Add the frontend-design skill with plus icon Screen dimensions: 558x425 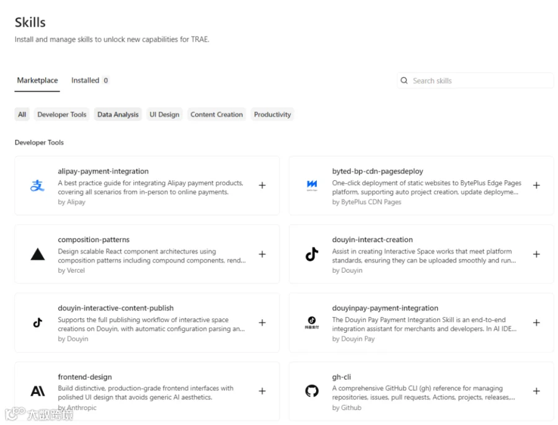262,391
